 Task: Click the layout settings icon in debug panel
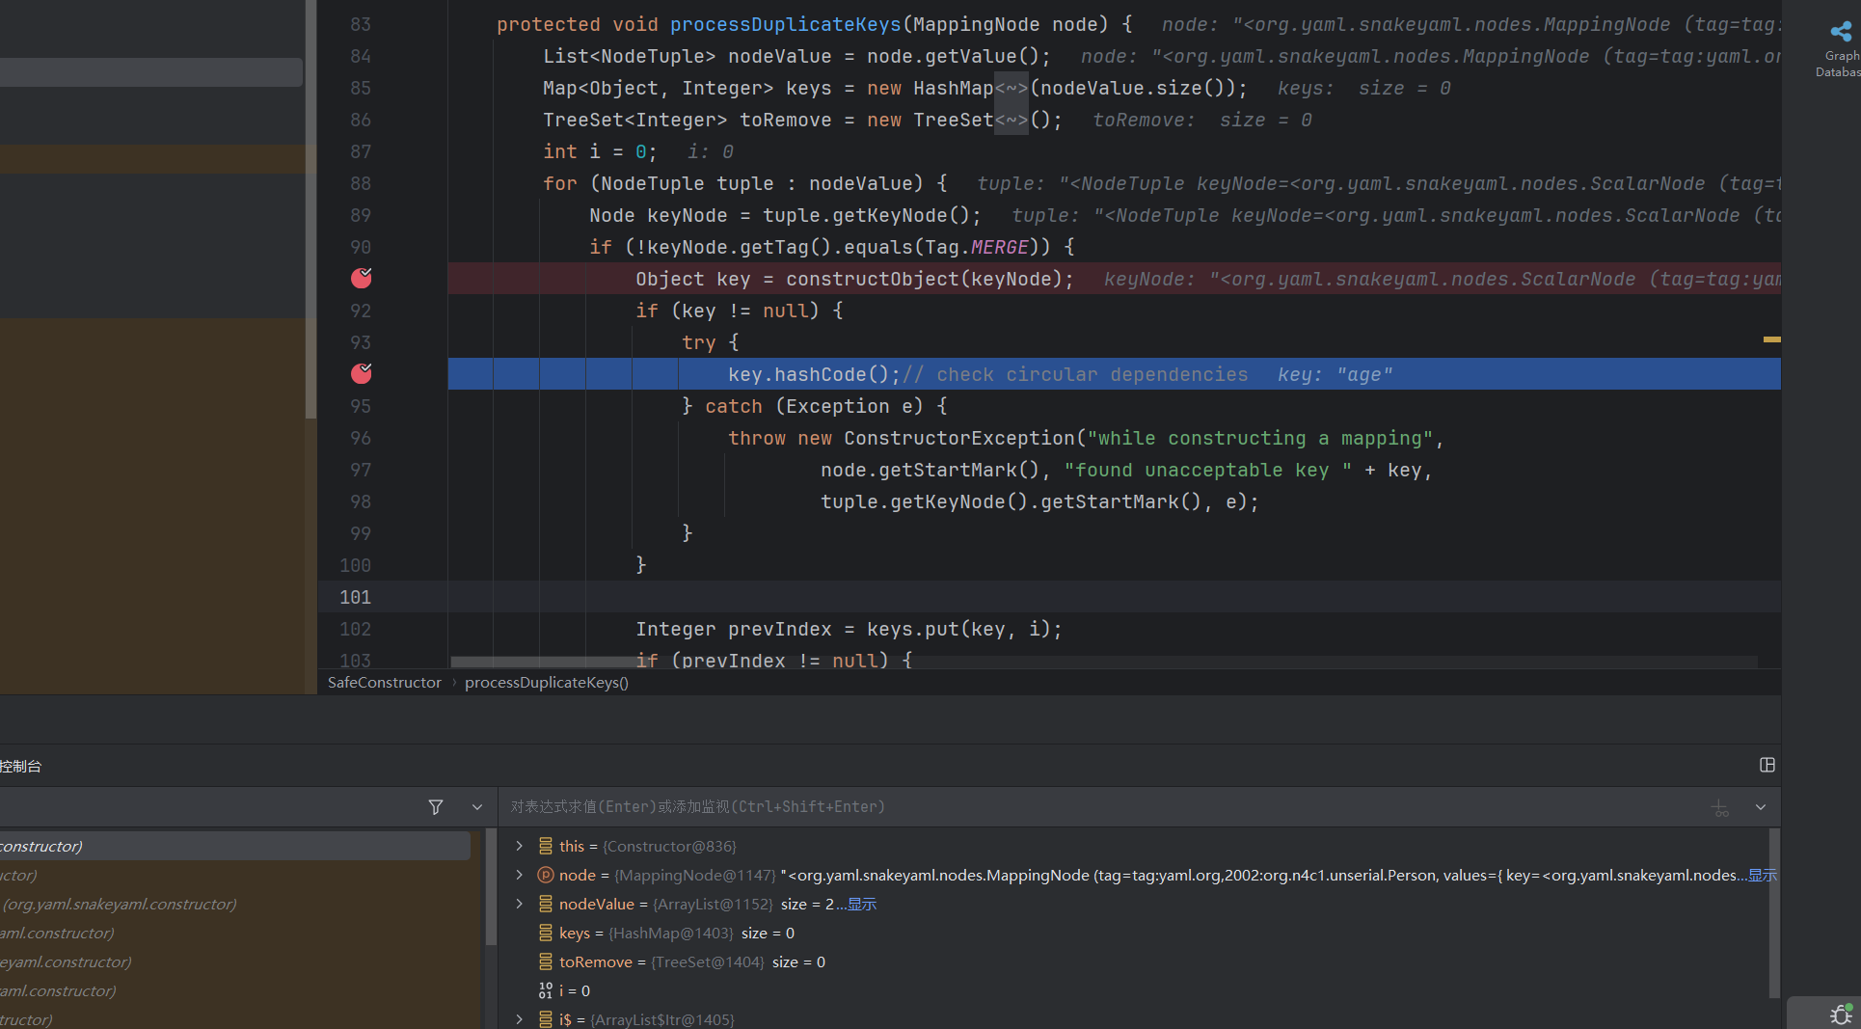pyautogui.click(x=1767, y=765)
